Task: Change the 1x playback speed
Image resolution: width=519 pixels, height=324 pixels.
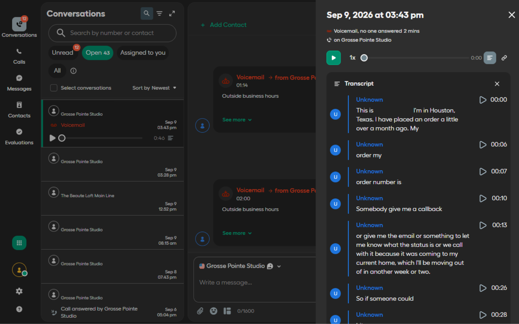Action: click(x=352, y=58)
